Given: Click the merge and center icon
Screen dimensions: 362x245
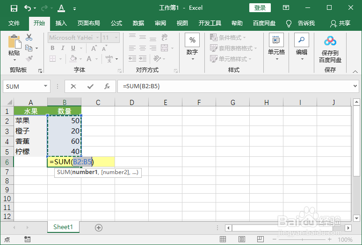Looking at the screenshot, I should (164, 48).
